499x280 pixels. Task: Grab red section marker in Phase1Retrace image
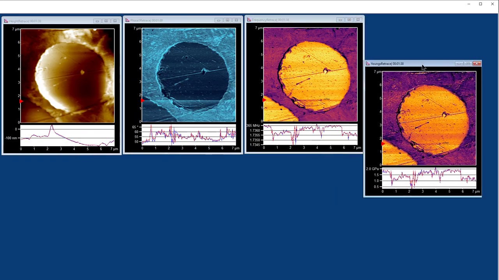point(143,101)
